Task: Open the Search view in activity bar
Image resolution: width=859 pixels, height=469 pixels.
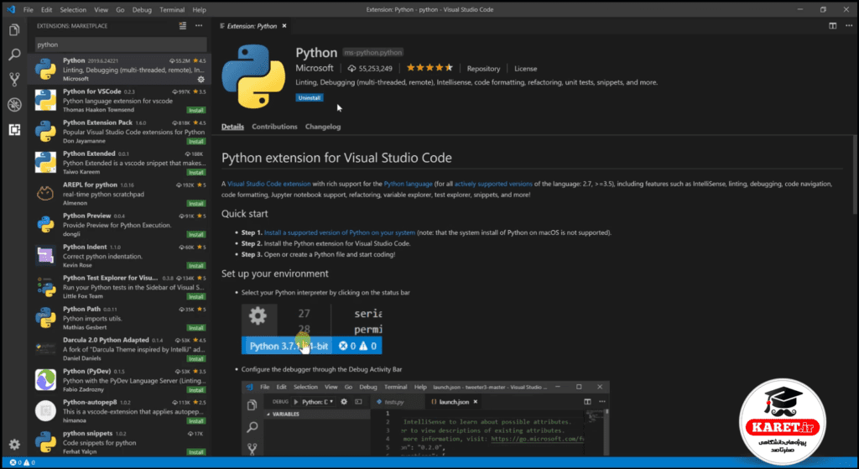Action: point(15,55)
